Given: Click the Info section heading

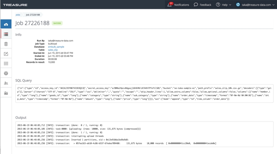Looking at the screenshot, I should [18, 35].
